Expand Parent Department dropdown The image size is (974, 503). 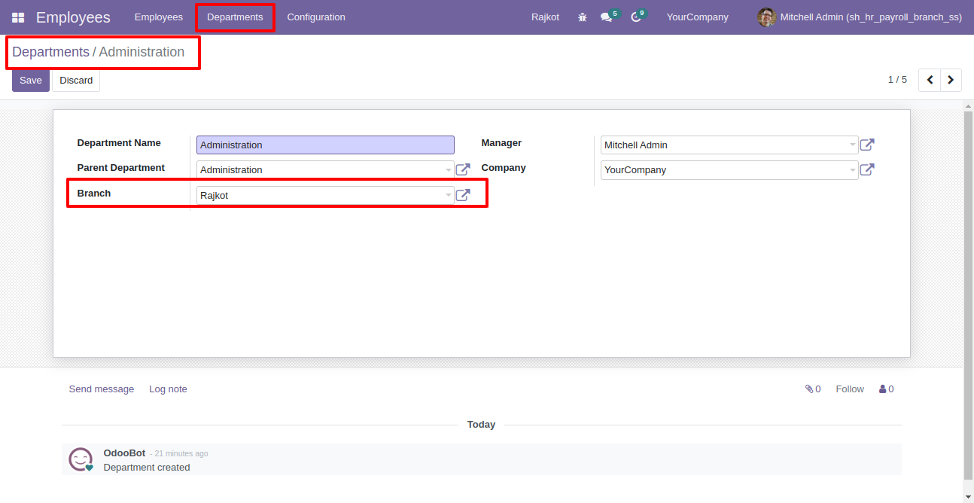tap(449, 170)
